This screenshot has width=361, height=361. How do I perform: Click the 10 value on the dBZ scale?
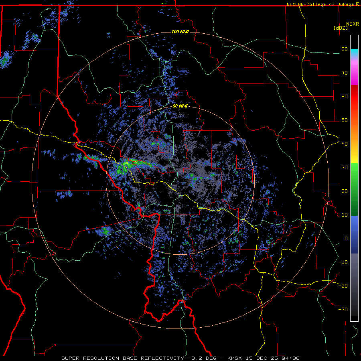click(x=345, y=215)
